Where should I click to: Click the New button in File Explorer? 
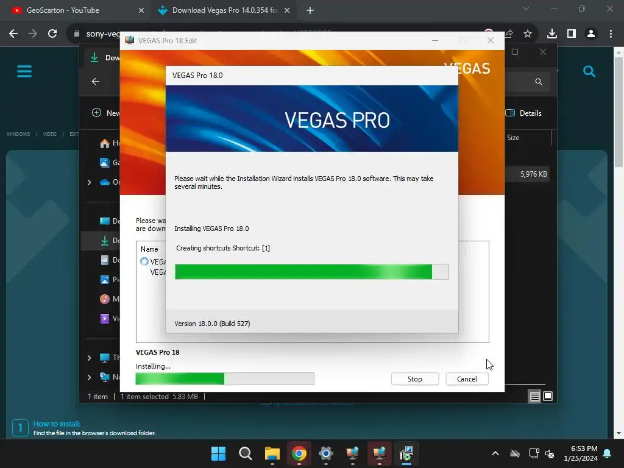(x=106, y=113)
